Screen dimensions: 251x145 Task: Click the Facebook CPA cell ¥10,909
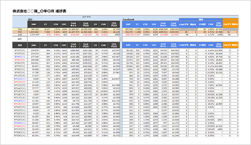[218, 50]
